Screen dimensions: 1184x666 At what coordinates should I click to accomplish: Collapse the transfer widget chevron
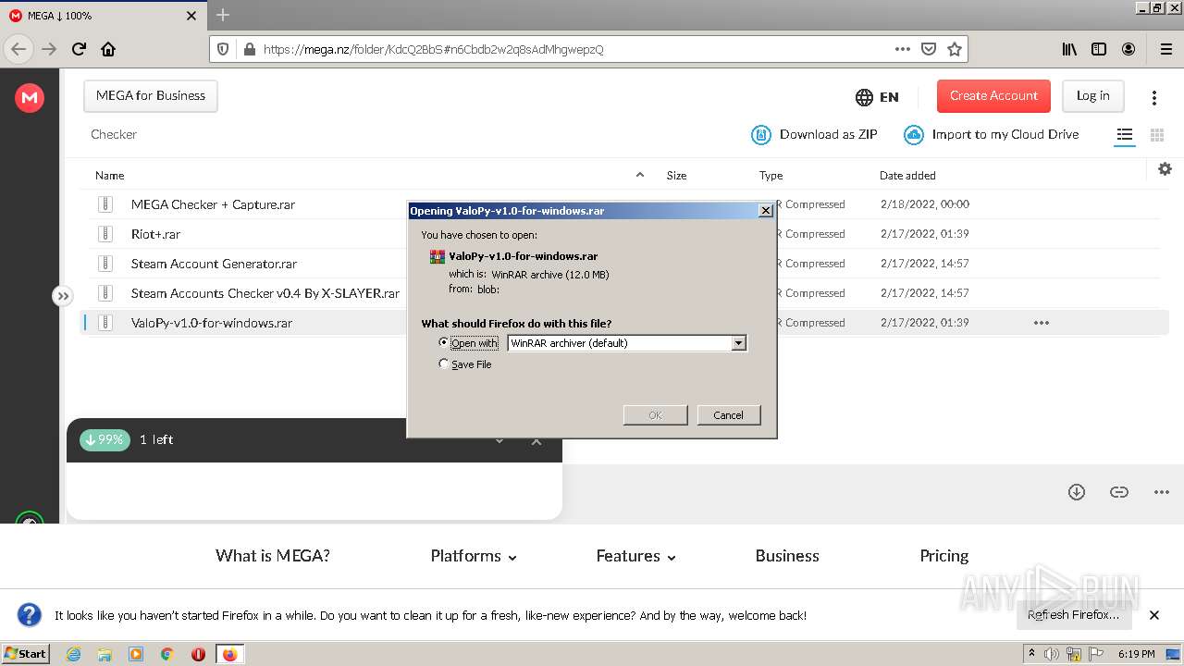(499, 440)
